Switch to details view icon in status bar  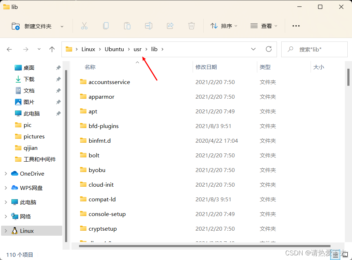point(336,255)
